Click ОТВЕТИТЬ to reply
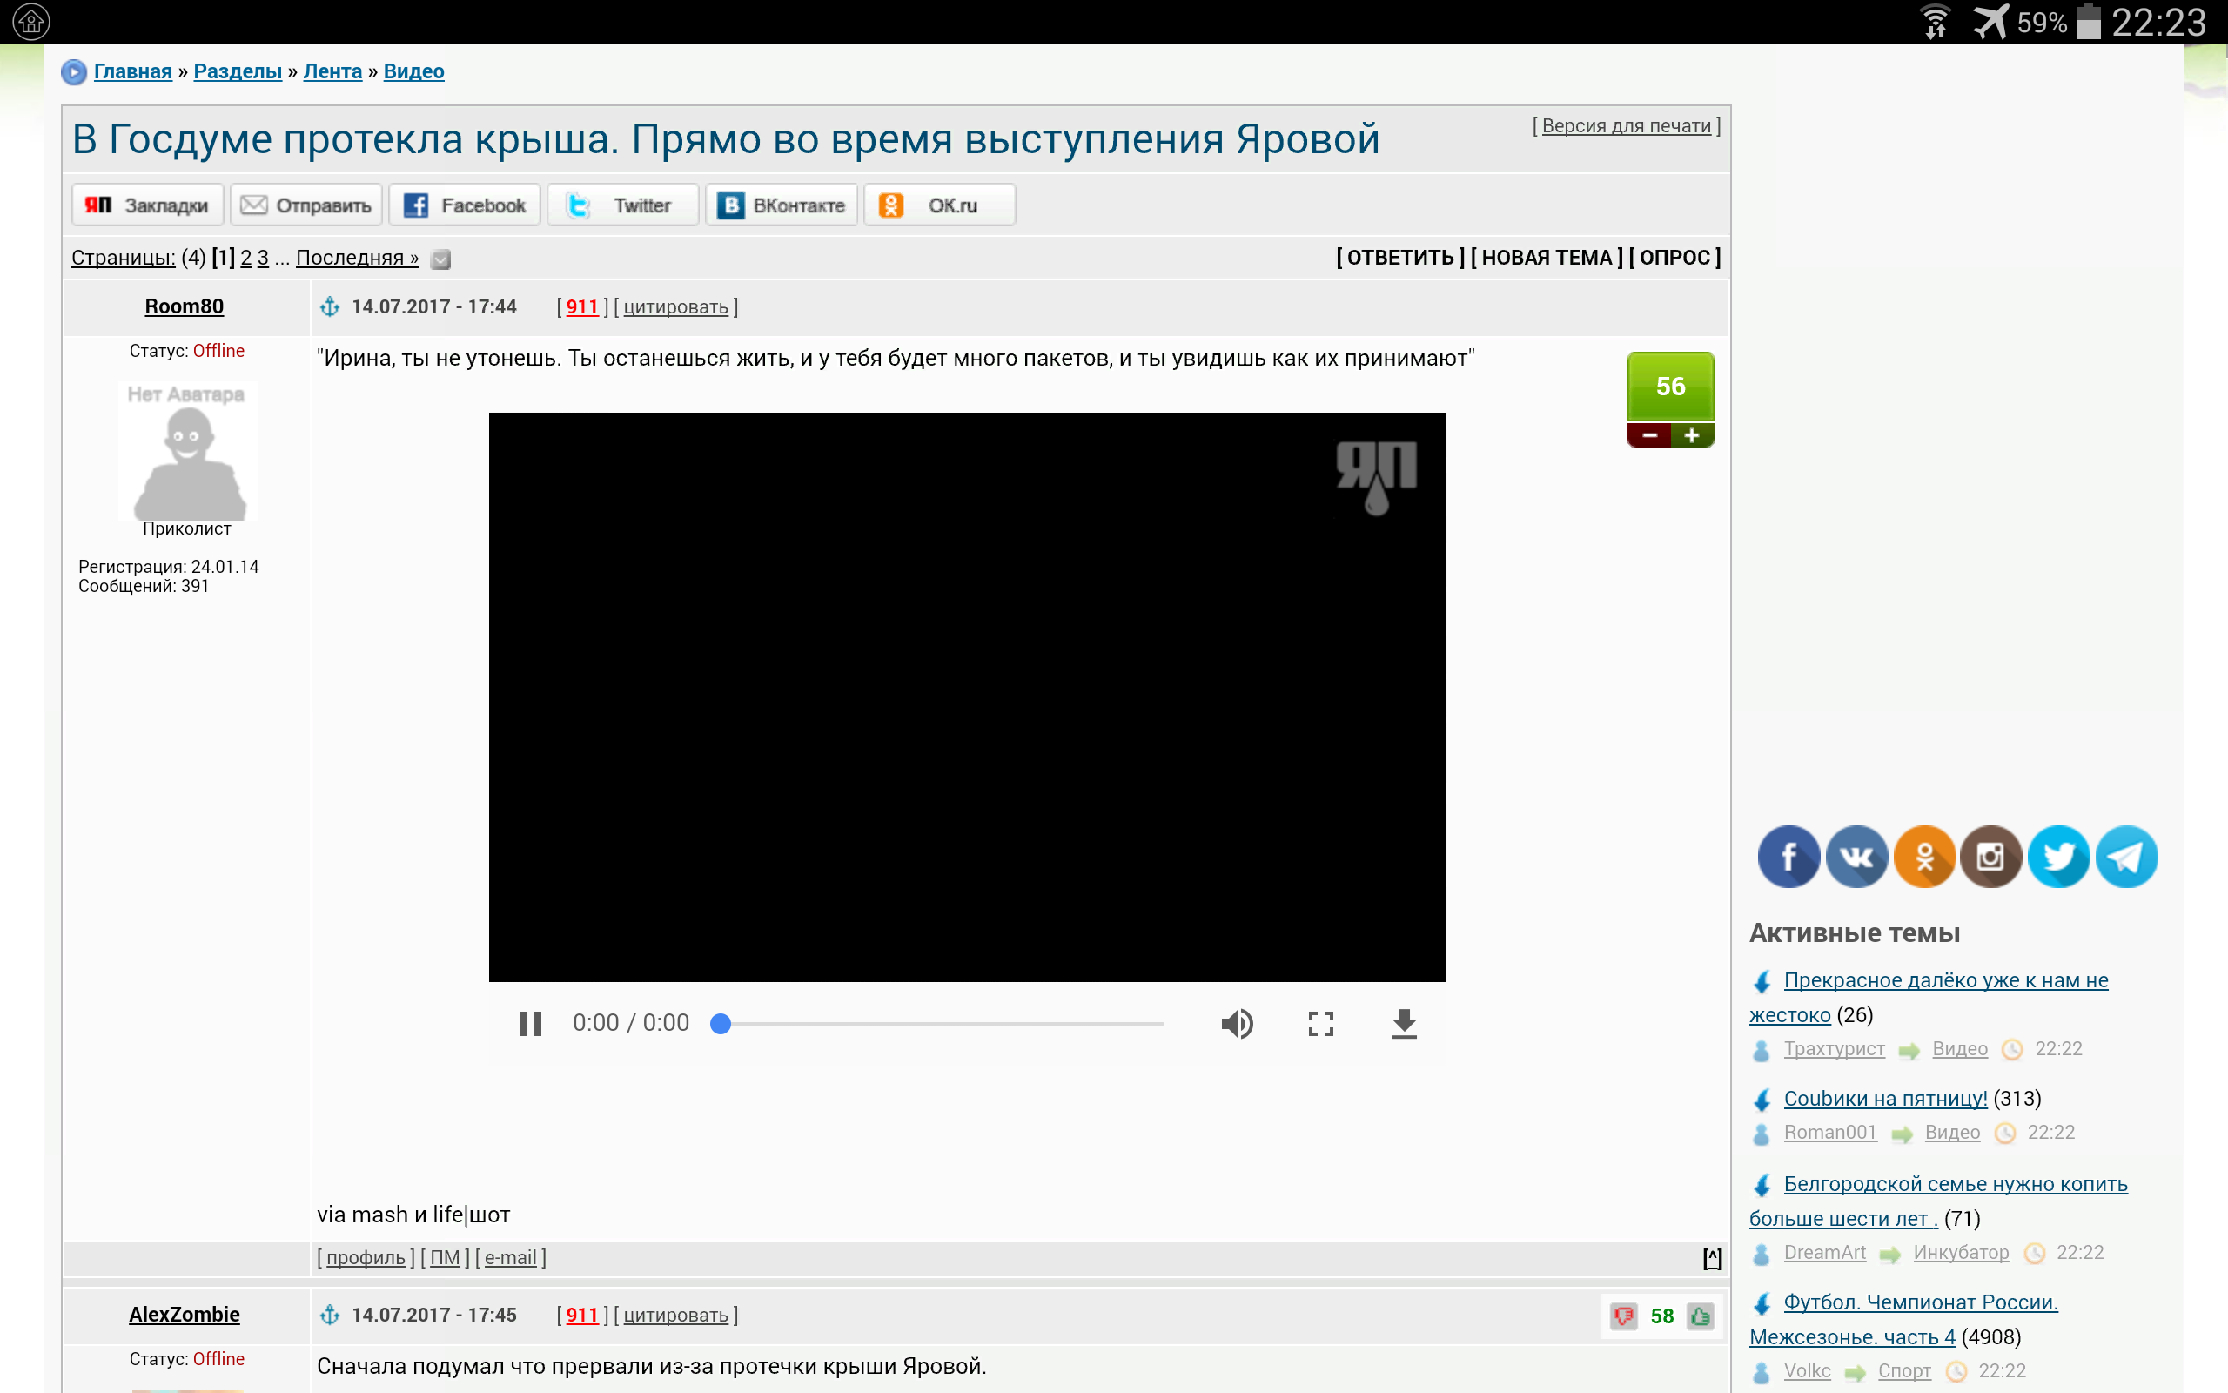2228x1393 pixels. coord(1400,258)
